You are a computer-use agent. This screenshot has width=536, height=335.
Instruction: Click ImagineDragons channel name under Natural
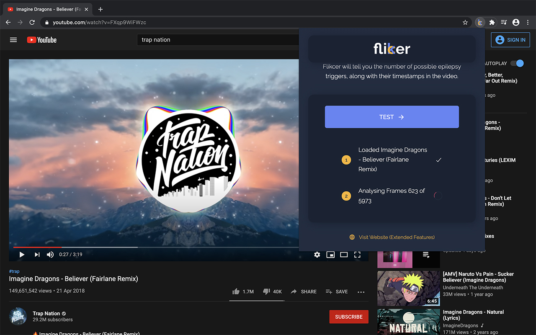(x=461, y=325)
